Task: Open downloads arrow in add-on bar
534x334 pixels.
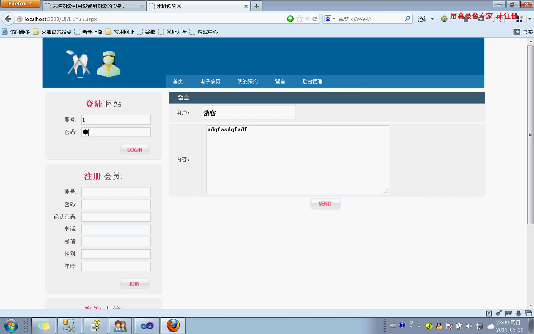Action: click(519, 313)
